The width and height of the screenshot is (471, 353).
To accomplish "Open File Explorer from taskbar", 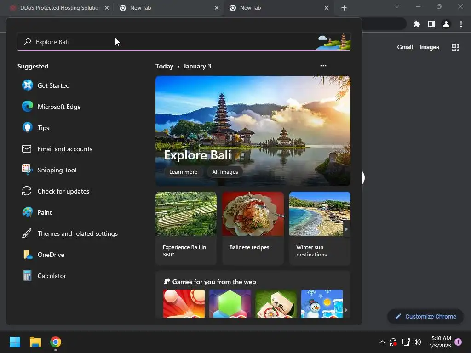I will (35, 342).
